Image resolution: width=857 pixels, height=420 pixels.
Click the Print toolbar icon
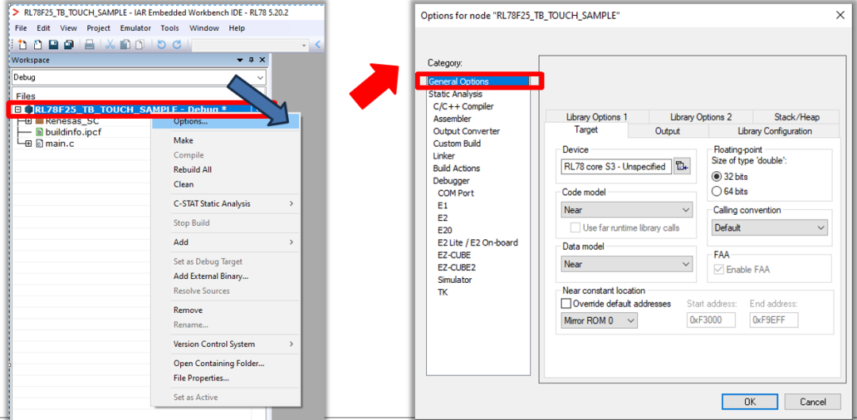click(90, 45)
